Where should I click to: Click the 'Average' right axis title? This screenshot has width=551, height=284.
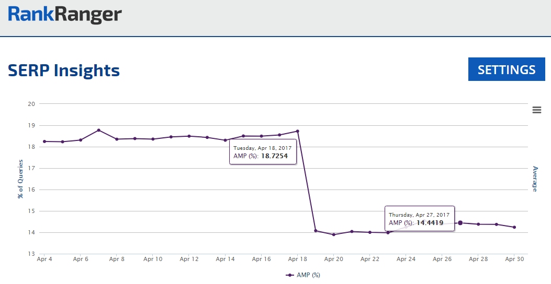click(535, 179)
